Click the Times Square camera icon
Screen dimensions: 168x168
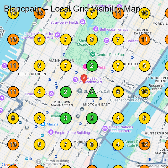click(x=51, y=94)
